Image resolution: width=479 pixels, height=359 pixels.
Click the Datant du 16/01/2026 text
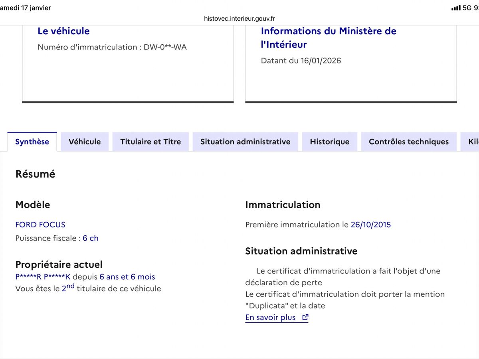tap(301, 61)
